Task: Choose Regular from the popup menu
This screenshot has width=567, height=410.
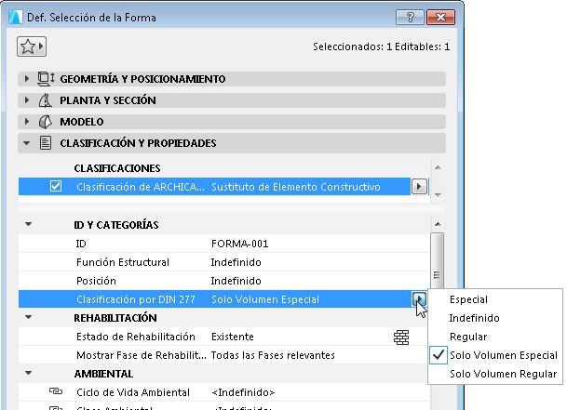Action: 468,337
